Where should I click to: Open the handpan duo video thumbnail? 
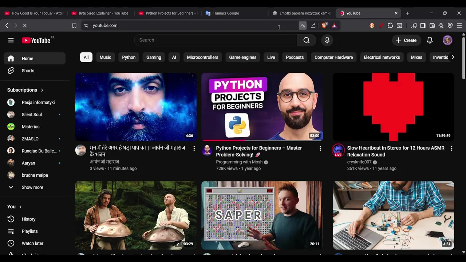(x=136, y=215)
